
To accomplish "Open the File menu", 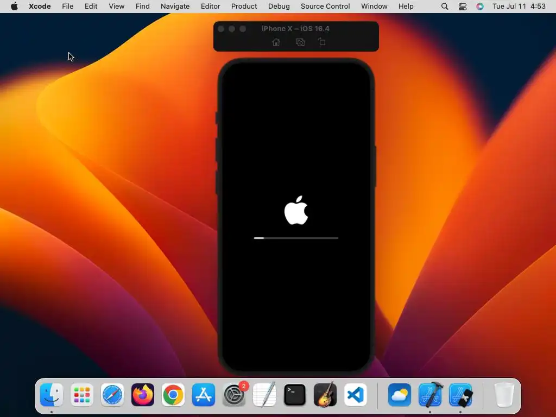I will (67, 6).
